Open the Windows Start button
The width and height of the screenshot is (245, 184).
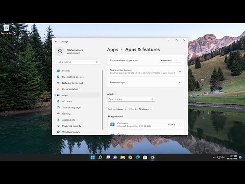pyautogui.click(x=92, y=157)
